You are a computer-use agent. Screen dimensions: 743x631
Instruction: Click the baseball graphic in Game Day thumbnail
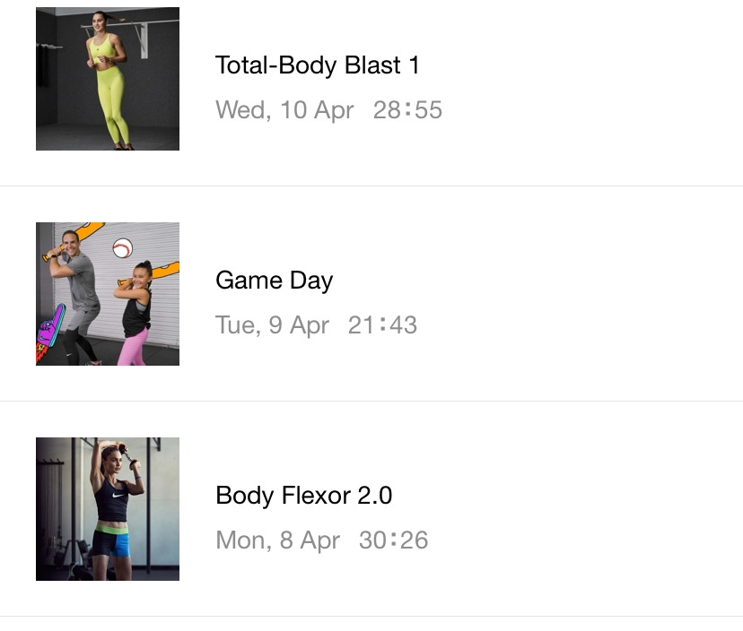pyautogui.click(x=122, y=248)
